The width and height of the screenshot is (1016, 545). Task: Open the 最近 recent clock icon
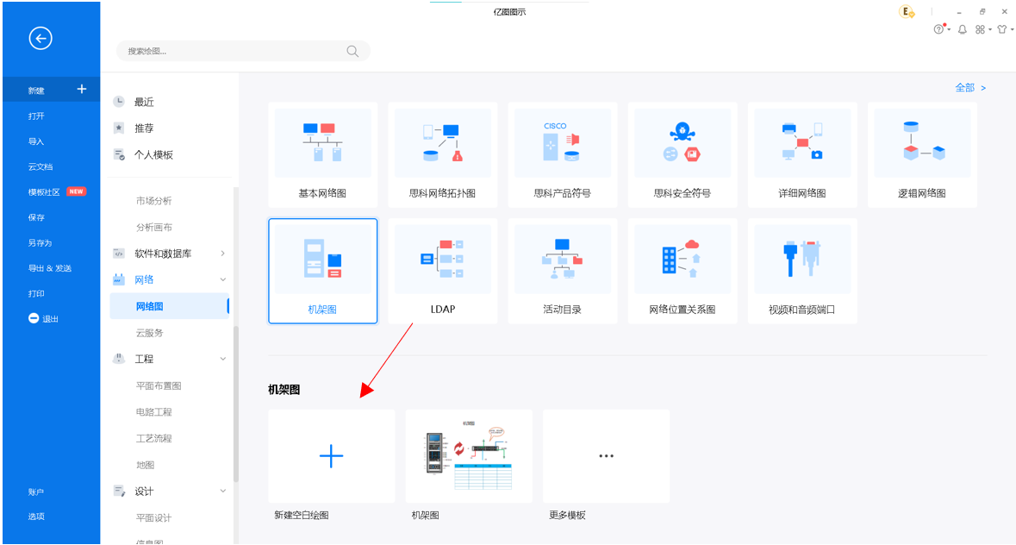(119, 102)
